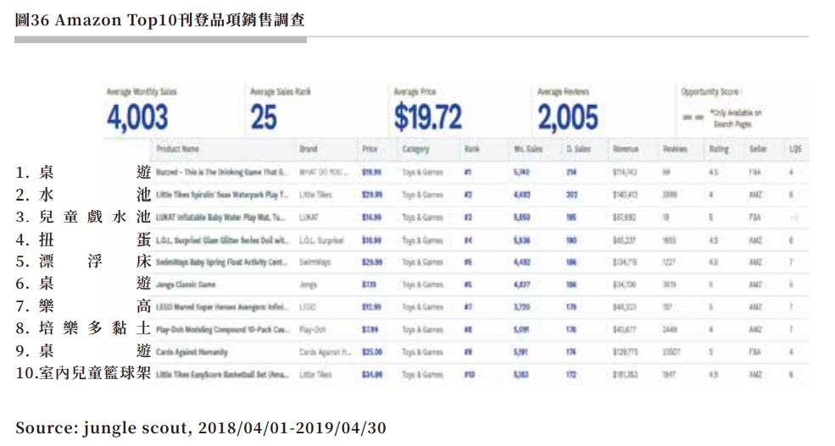This screenshot has width=835, height=446.
Task: Sort by D. Sales column header
Action: [x=578, y=149]
